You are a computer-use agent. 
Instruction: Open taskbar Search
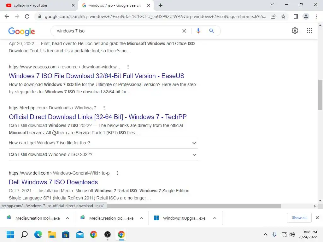[x=24, y=234]
